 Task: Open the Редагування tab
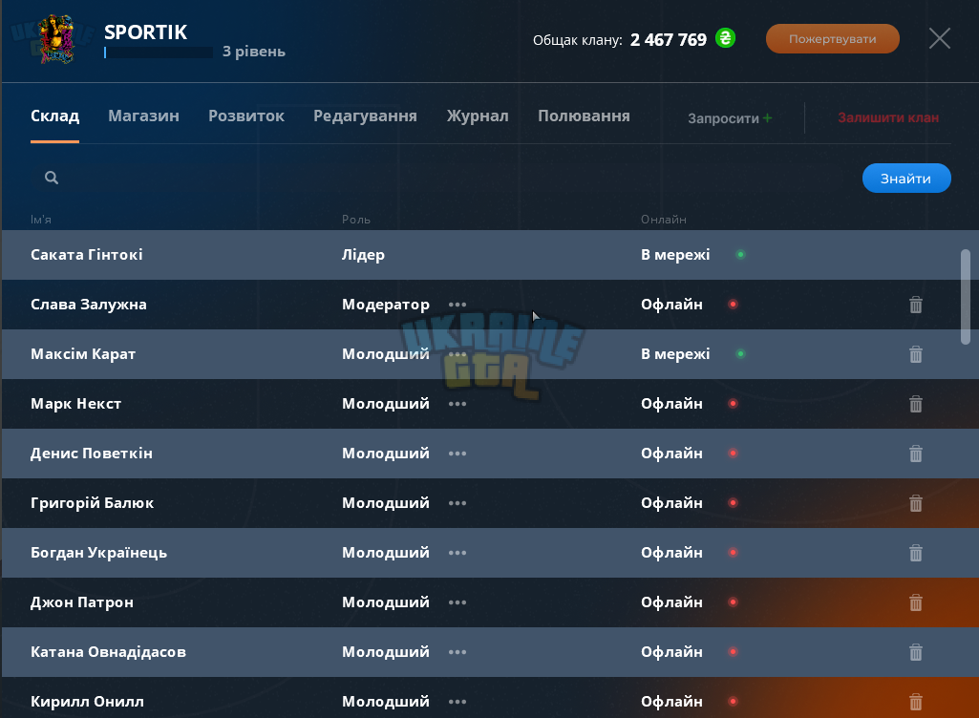click(x=365, y=116)
